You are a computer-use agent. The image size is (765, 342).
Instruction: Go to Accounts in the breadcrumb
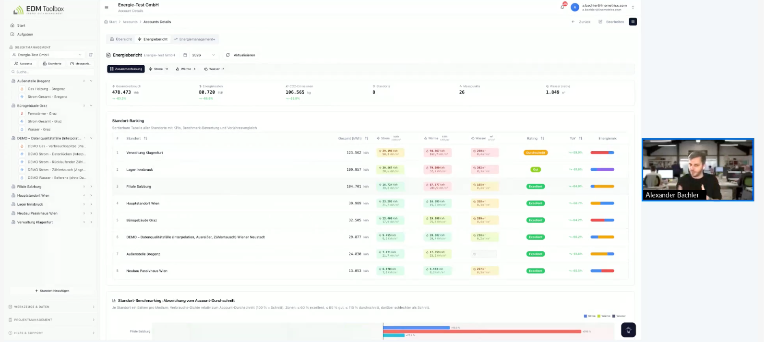pyautogui.click(x=130, y=22)
